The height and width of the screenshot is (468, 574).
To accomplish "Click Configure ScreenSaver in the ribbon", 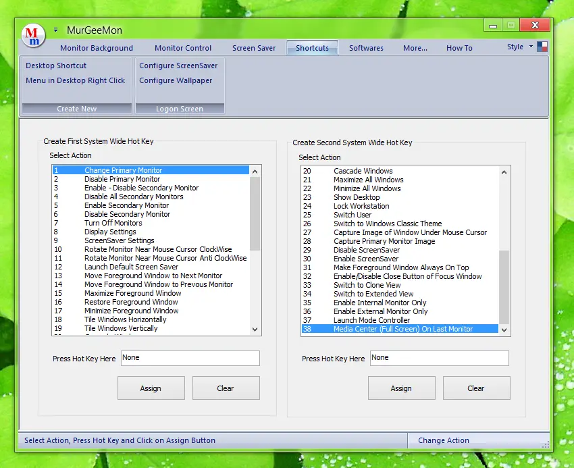I will coord(178,66).
